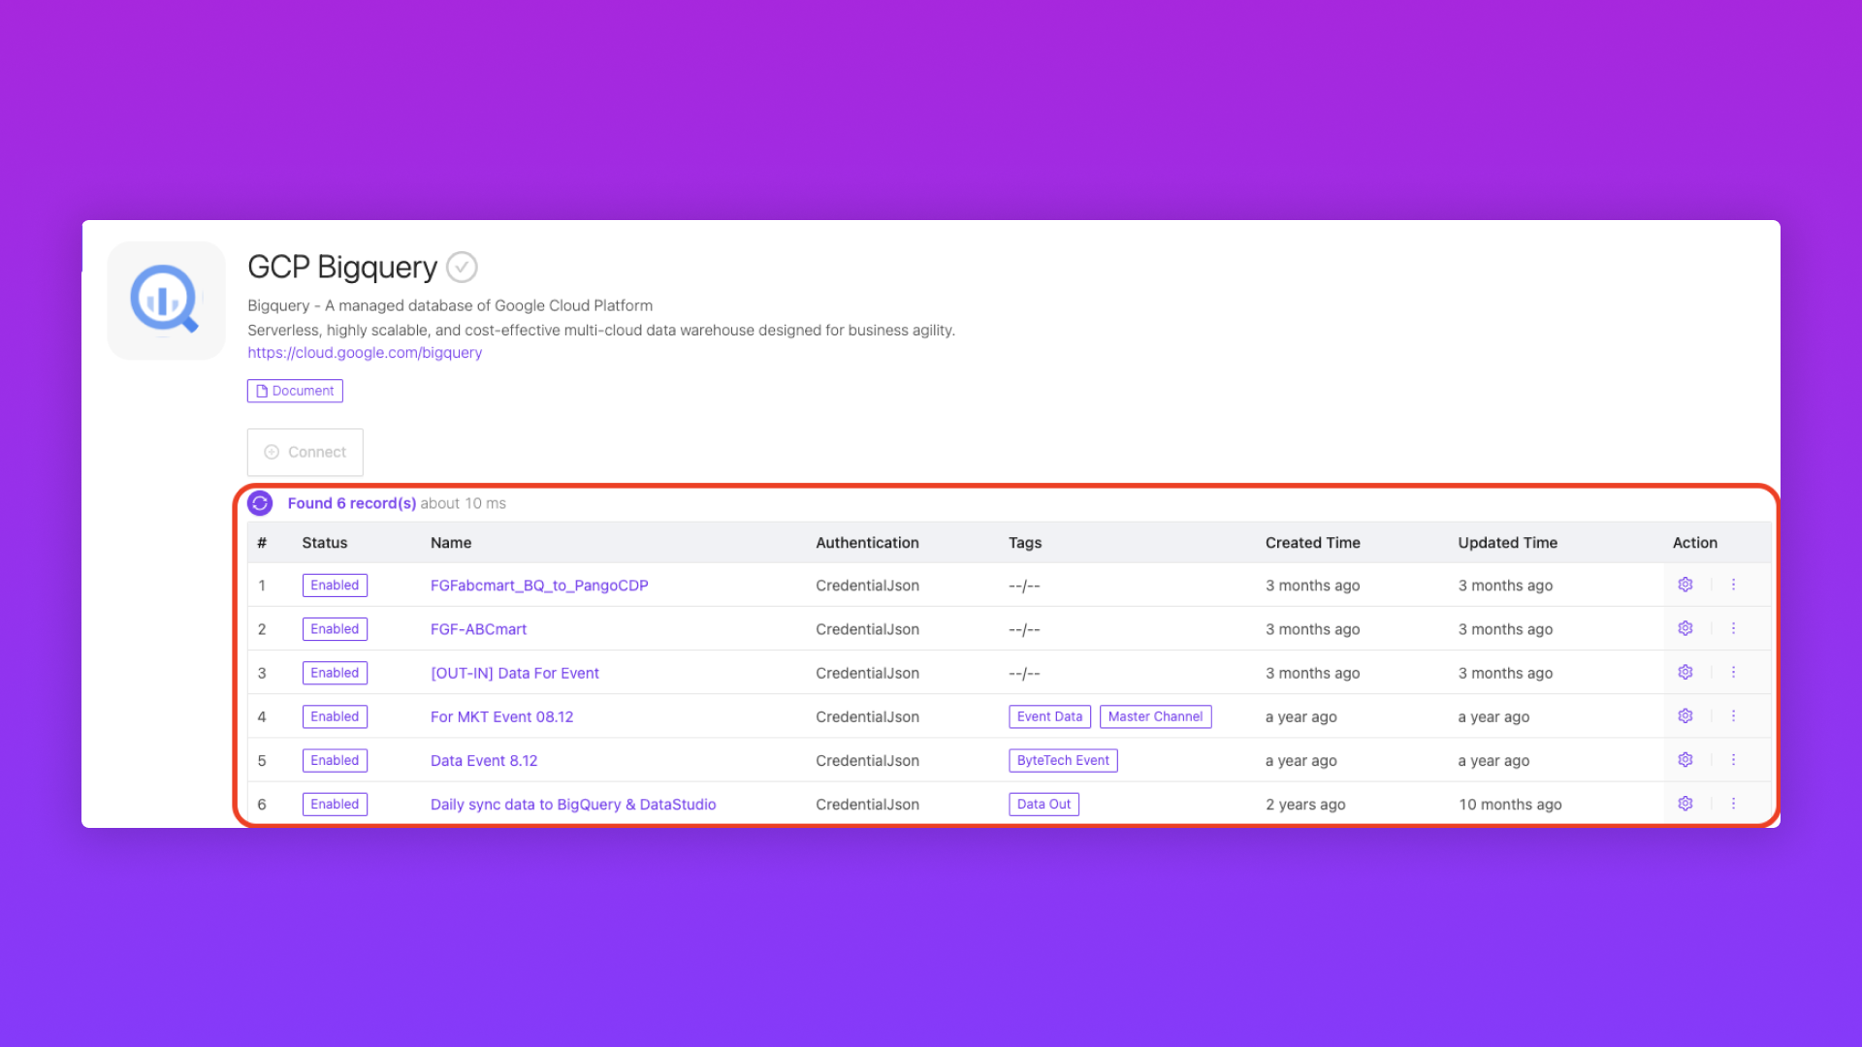Open the Document button
The image size is (1862, 1047).
point(295,391)
